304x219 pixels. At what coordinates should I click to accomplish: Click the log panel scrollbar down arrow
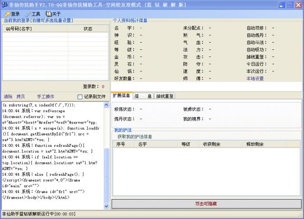(x=106, y=207)
